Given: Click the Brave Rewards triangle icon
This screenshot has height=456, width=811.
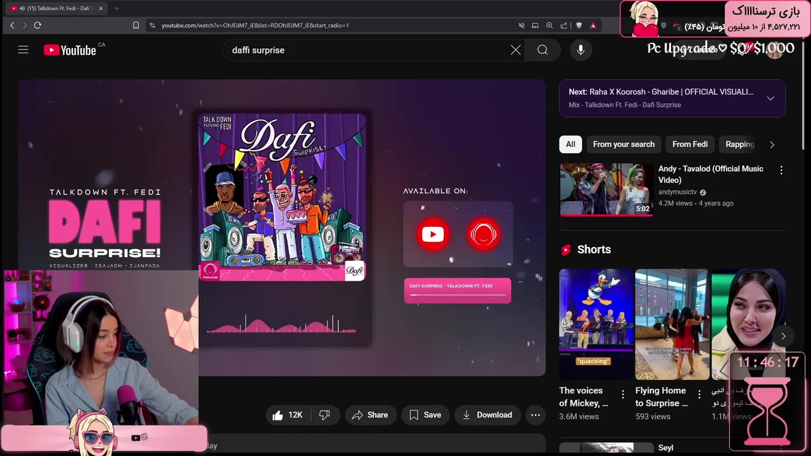Looking at the screenshot, I should pos(593,25).
